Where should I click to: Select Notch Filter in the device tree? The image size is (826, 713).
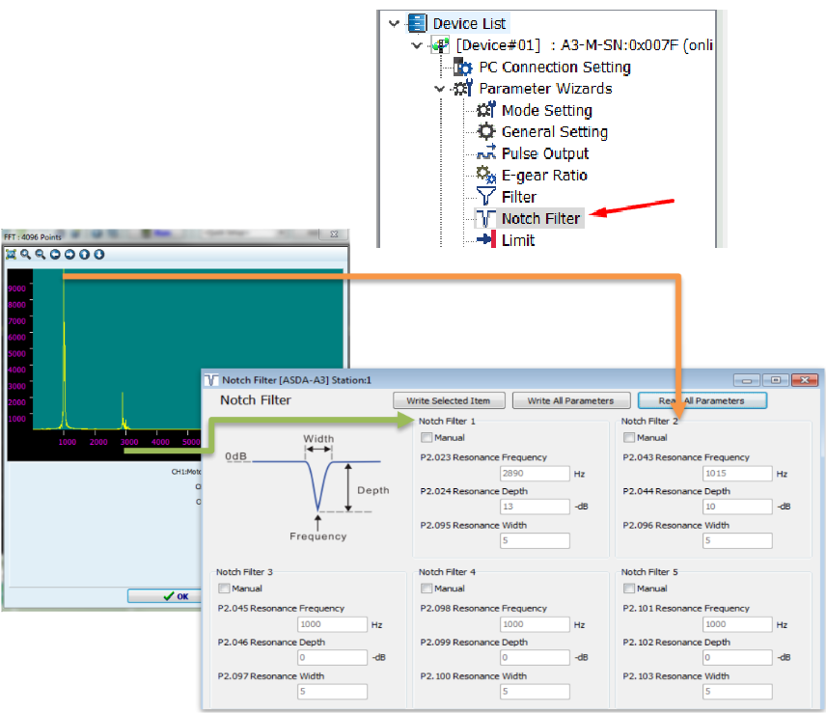[x=540, y=219]
